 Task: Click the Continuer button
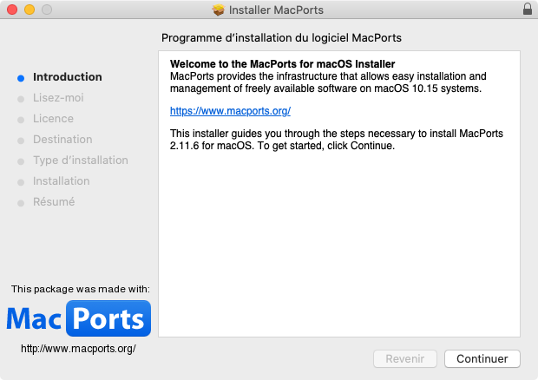tap(482, 358)
